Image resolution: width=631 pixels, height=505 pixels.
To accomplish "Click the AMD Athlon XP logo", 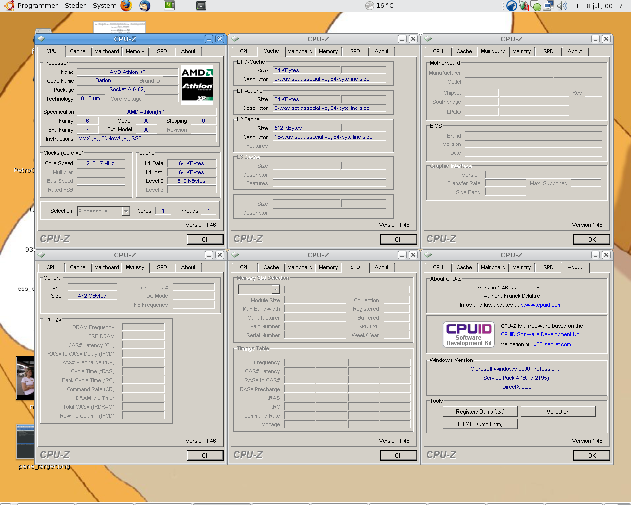I will [x=197, y=85].
